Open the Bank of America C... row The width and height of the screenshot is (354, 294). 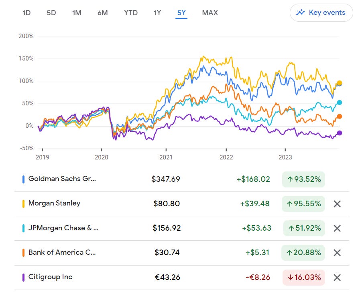tap(182, 253)
